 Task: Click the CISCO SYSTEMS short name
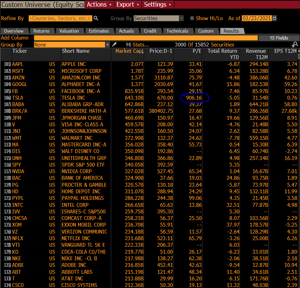pyautogui.click(x=79, y=285)
